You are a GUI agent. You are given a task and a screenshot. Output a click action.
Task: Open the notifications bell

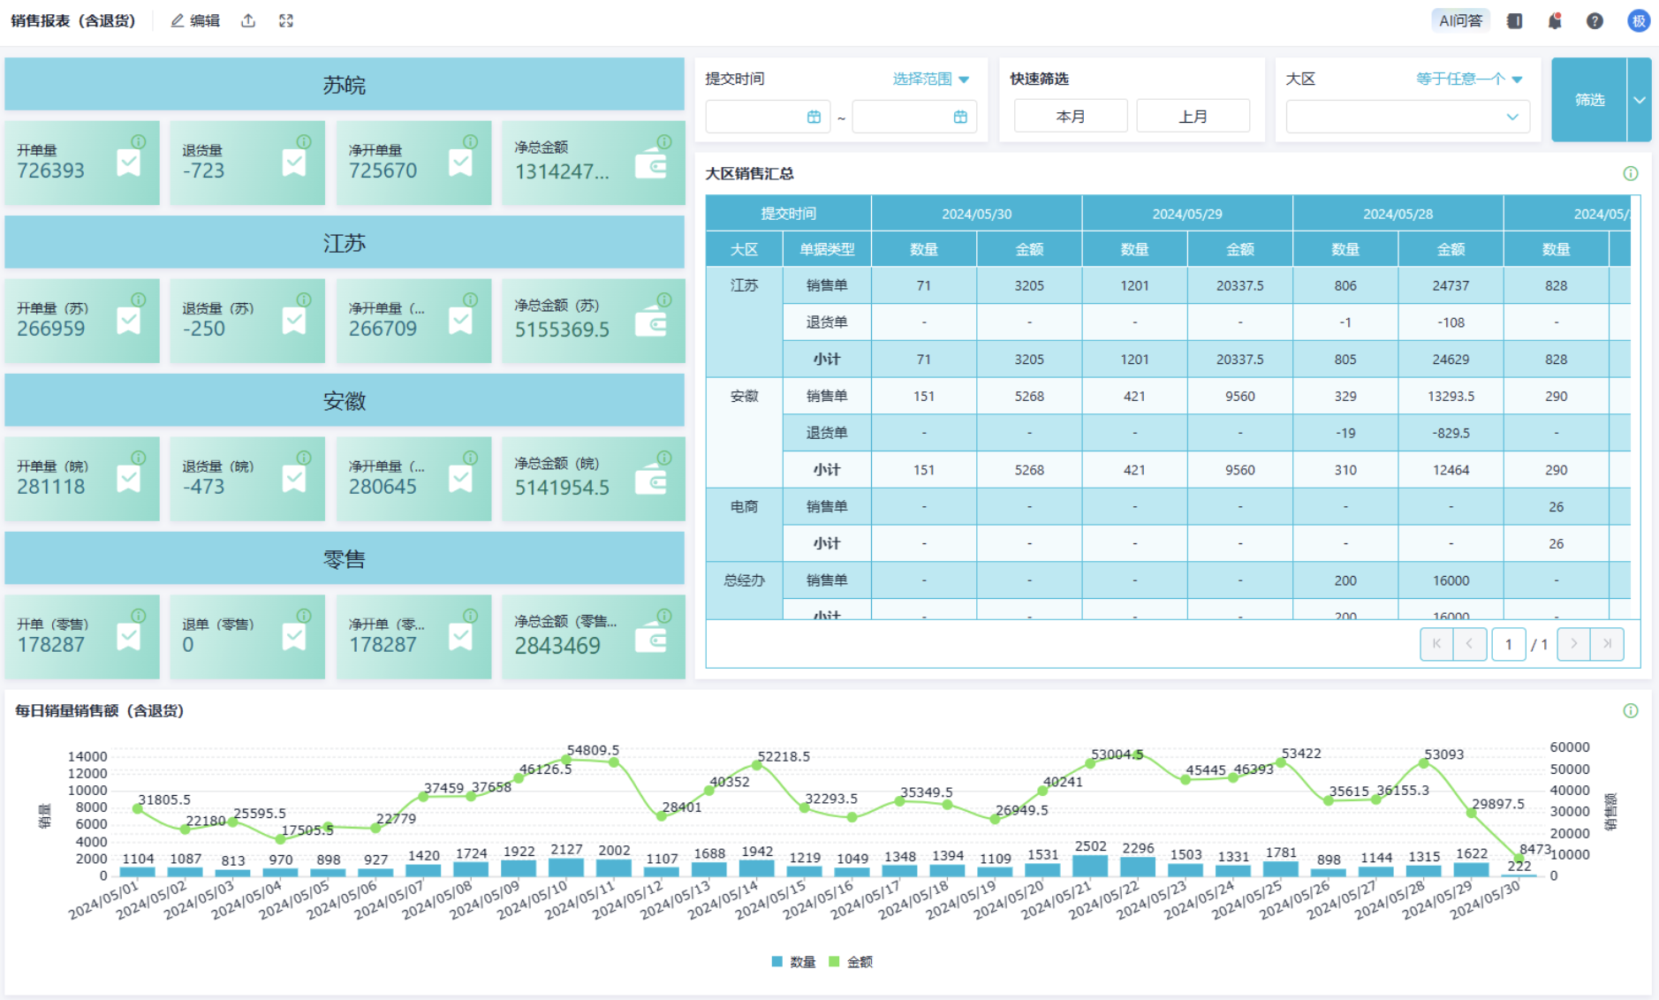coord(1555,20)
